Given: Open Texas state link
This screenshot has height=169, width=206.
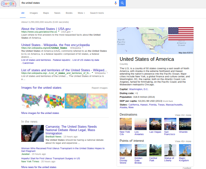Looking at the screenshot, I should click(x=161, y=104).
